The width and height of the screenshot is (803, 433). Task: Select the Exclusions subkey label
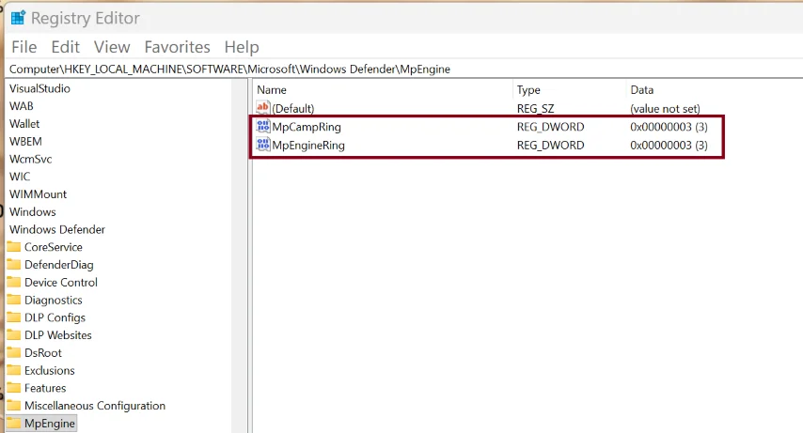(x=50, y=371)
